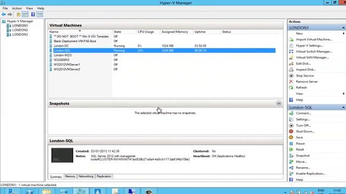The height and width of the screenshot is (194, 346).
Task: Select LONDON3 server in tree
Action: (x=20, y=34)
